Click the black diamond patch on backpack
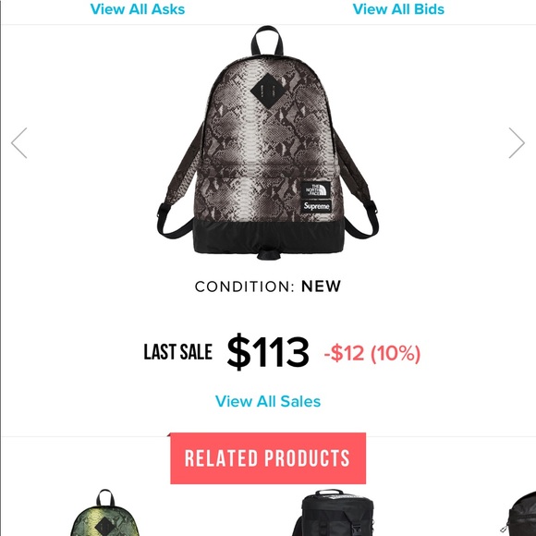This screenshot has height=536, width=536. pyautogui.click(x=267, y=91)
